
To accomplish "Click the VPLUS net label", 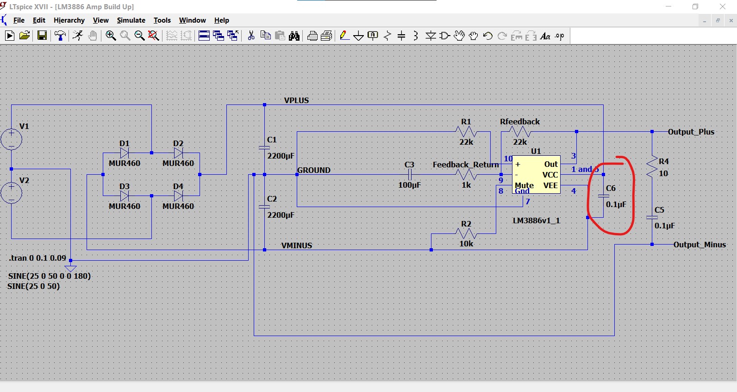I will point(296,100).
